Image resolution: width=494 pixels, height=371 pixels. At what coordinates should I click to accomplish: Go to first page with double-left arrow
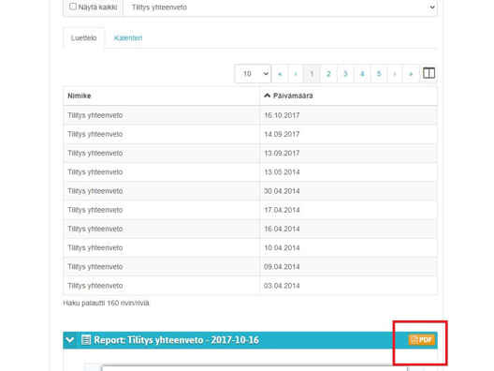(x=280, y=74)
